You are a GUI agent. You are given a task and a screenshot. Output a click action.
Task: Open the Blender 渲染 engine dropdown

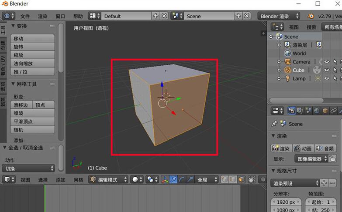coord(279,16)
